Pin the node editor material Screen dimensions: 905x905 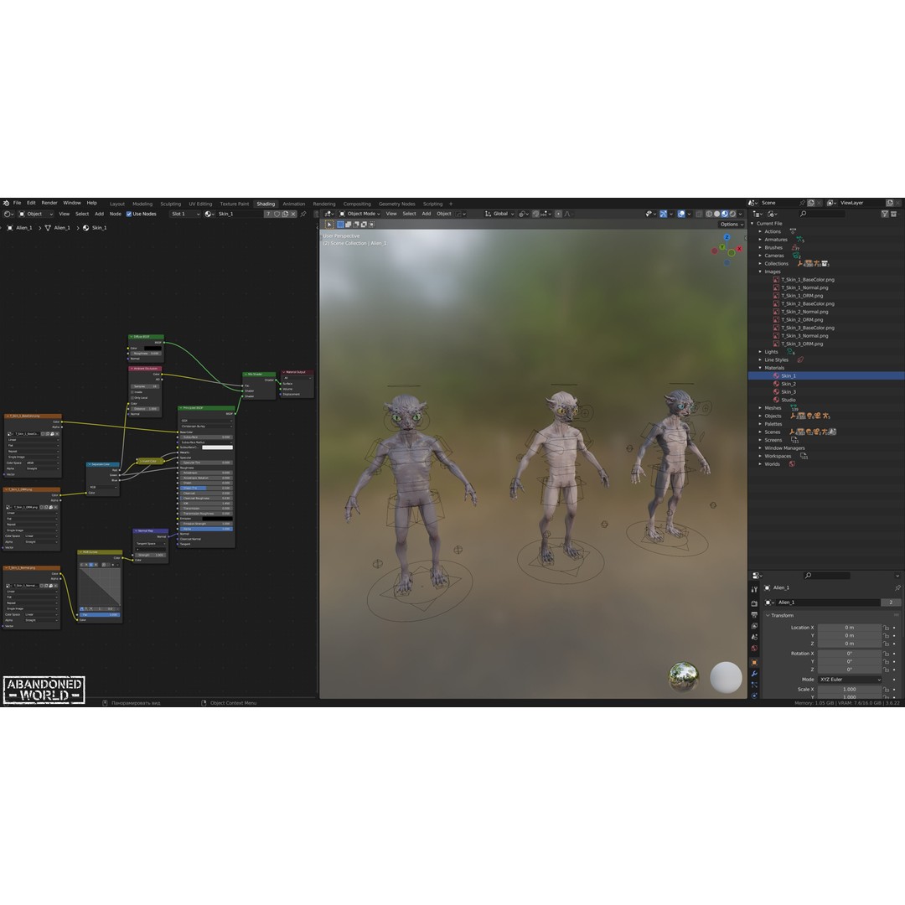tap(303, 215)
